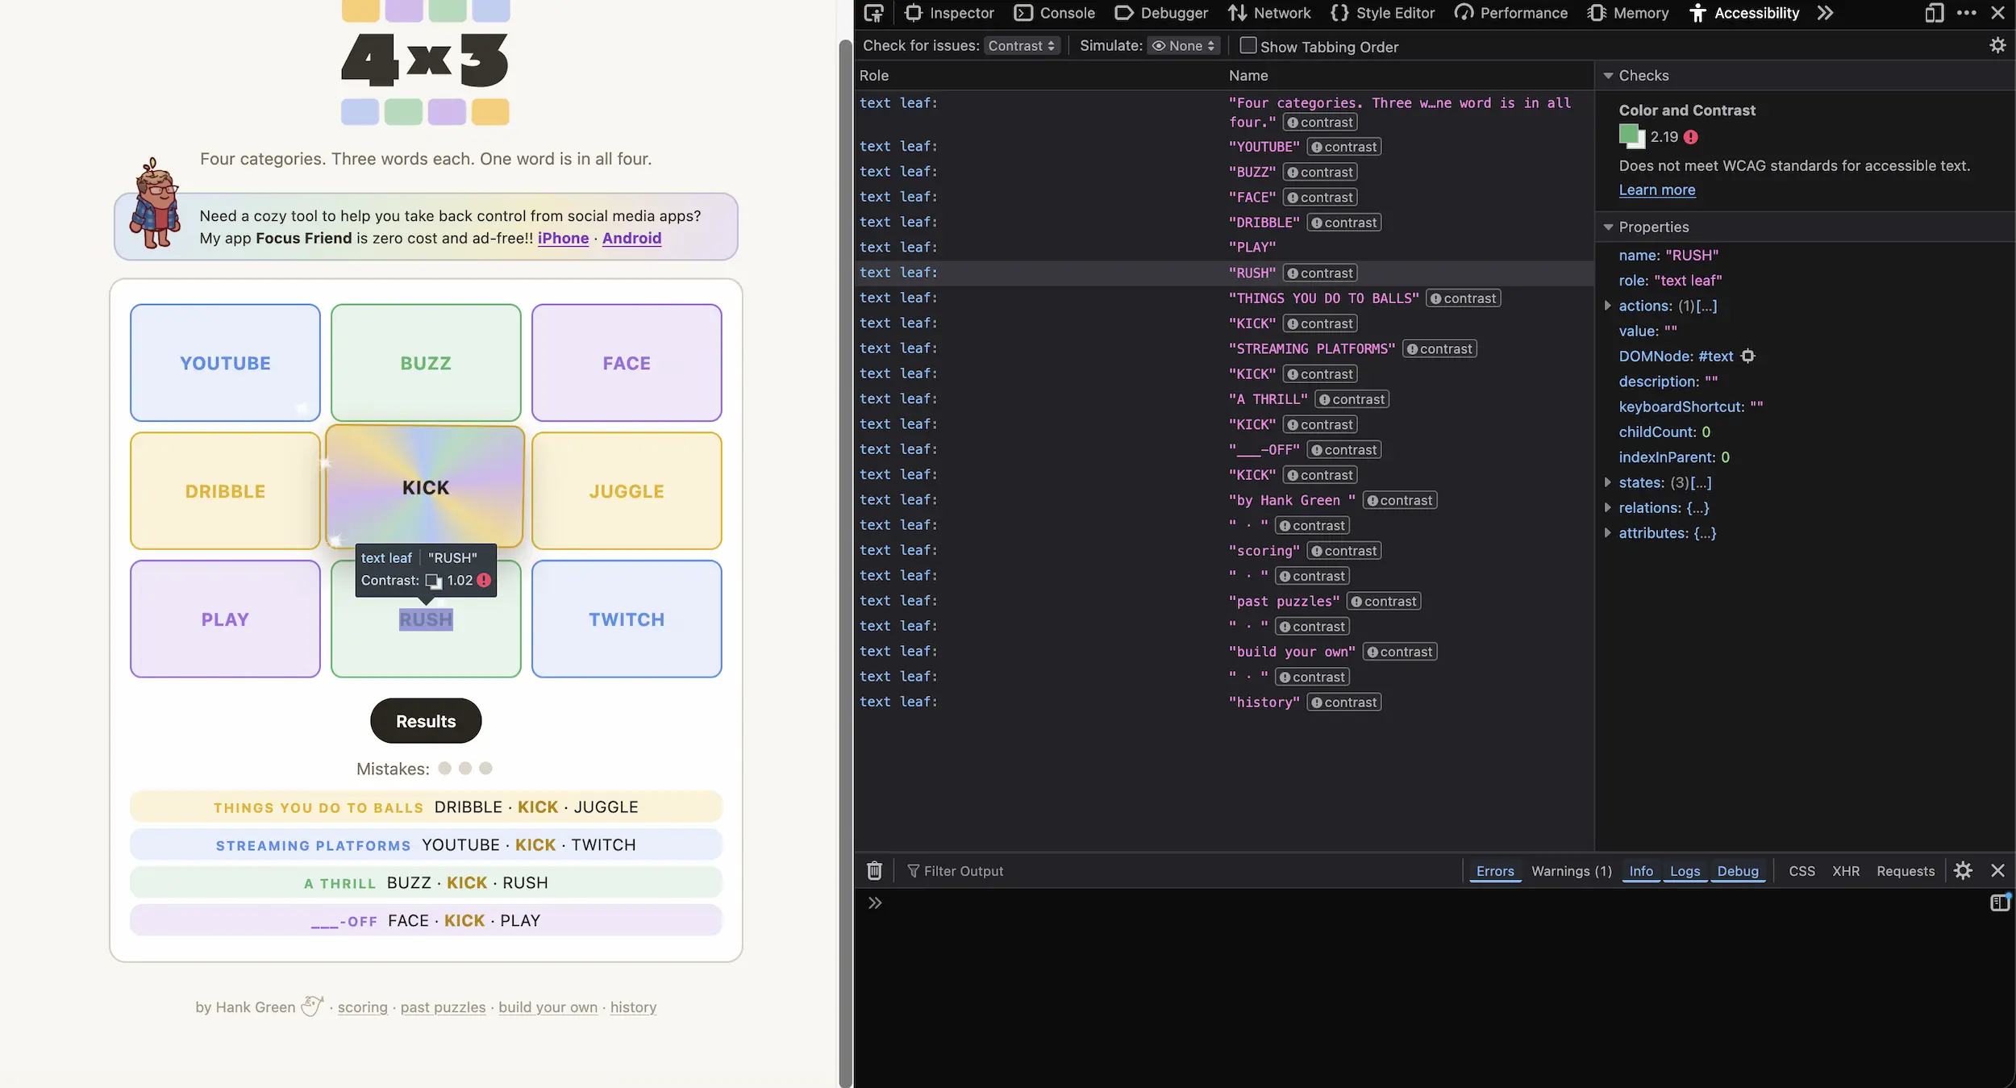
Task: Toggle the Debug console filter
Action: [x=1738, y=871]
